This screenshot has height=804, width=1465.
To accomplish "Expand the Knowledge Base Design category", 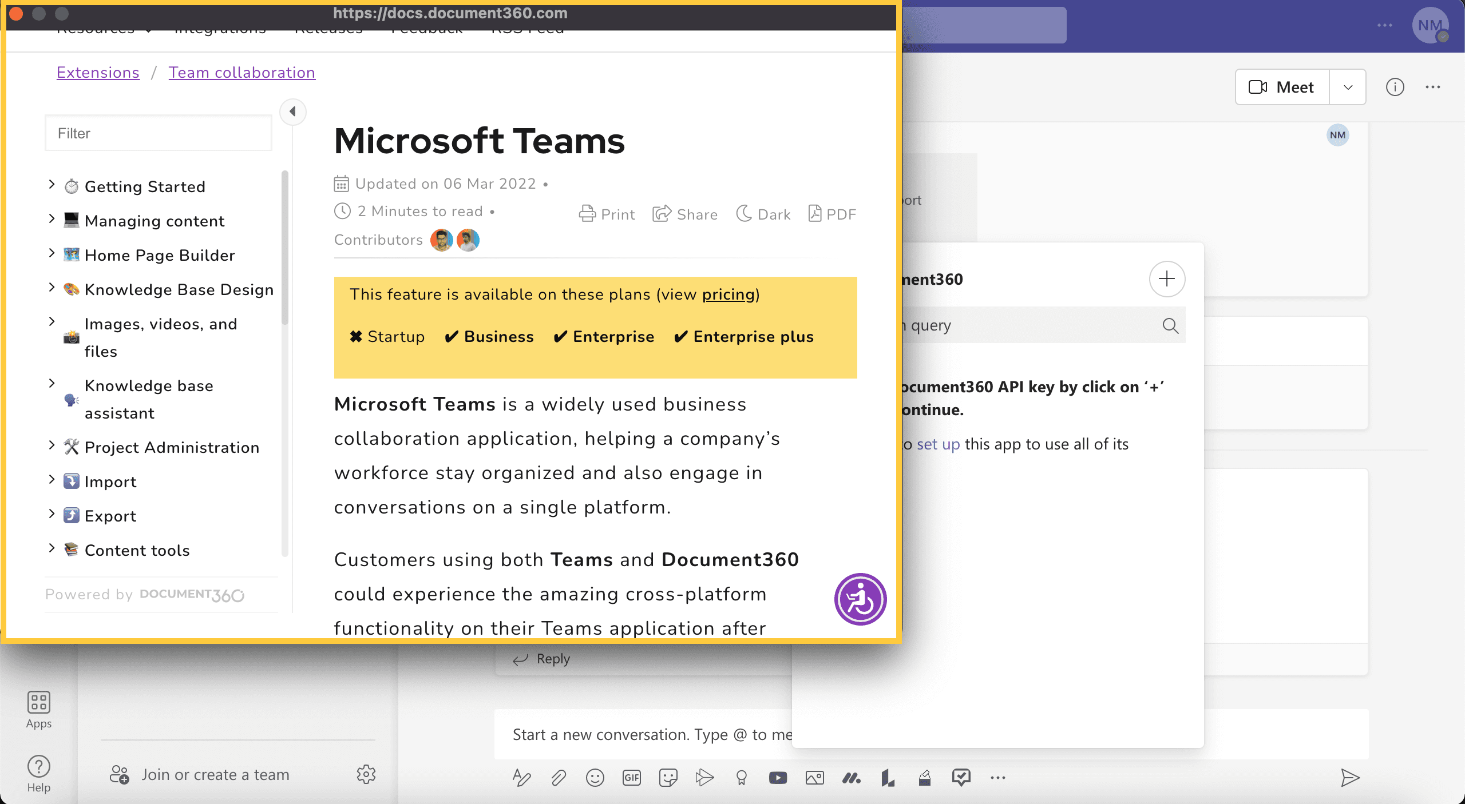I will click(52, 288).
